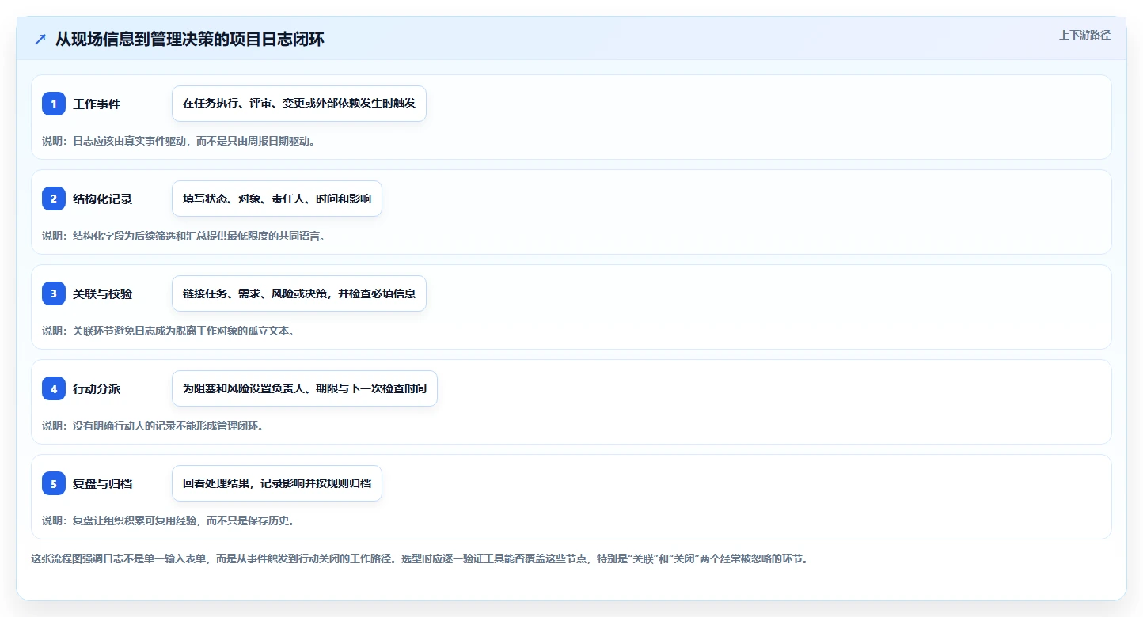Screen dimensions: 1143x617
Task: Click the title 从现场信息到管理决策的项目日志闭环
Action: (189, 40)
